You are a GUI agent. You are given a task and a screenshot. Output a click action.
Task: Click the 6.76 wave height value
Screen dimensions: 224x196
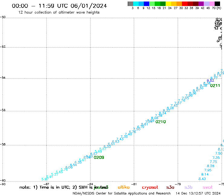pos(132,132)
